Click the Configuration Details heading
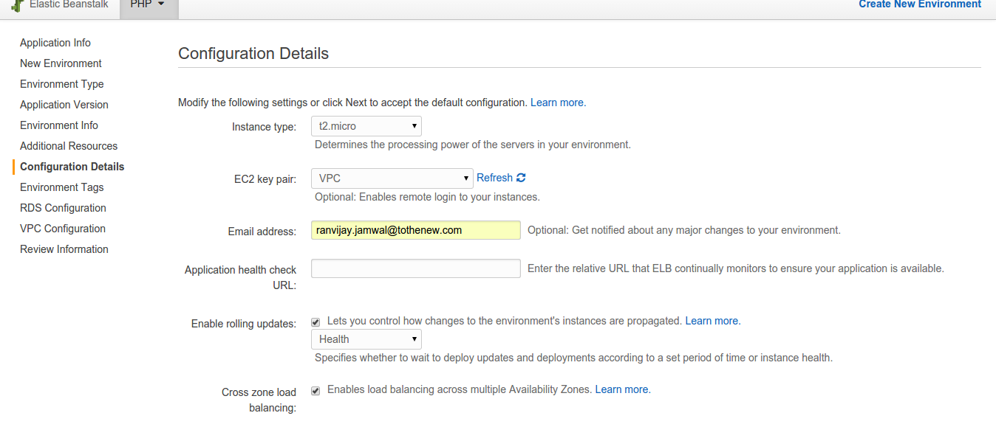 pos(253,53)
